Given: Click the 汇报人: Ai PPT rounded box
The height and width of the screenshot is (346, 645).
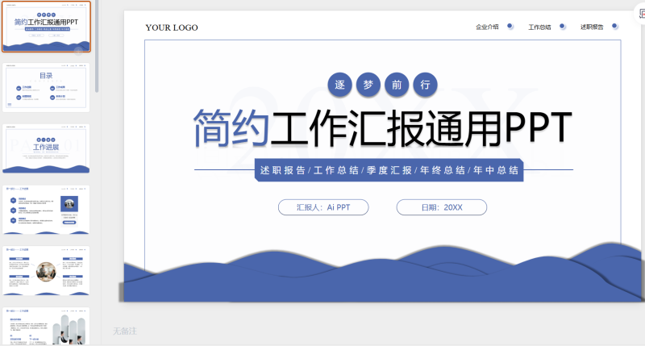Looking at the screenshot, I should (x=323, y=207).
